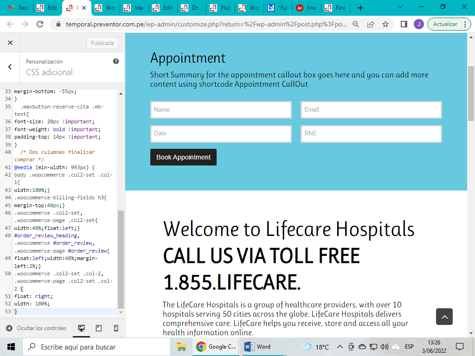
Task: Switch to the Dr. tab
Action: click(x=193, y=8)
